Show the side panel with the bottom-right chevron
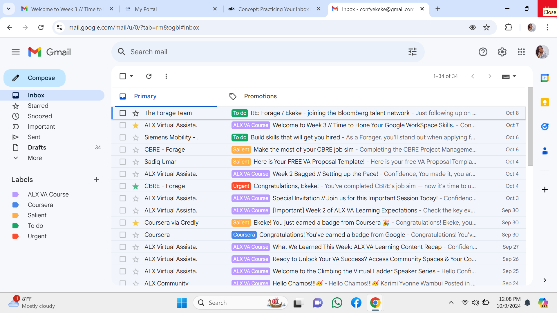This screenshot has width=557, height=313. click(545, 280)
